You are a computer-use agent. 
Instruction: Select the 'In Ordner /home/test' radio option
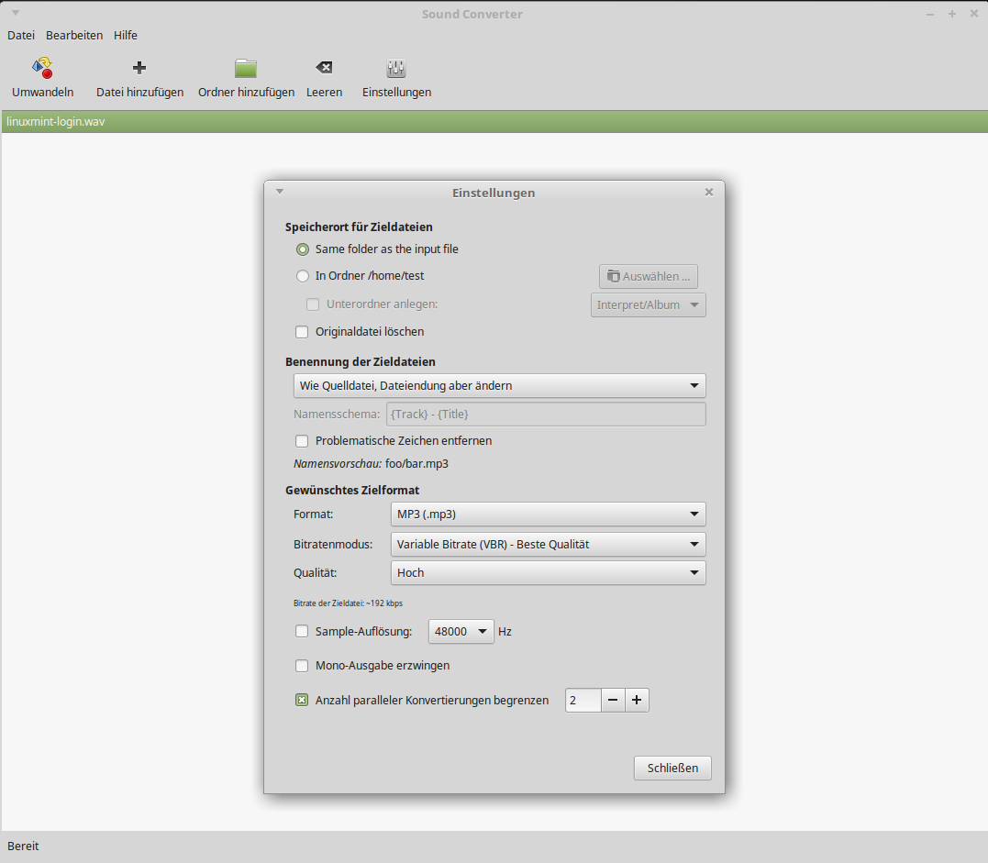[x=303, y=276]
